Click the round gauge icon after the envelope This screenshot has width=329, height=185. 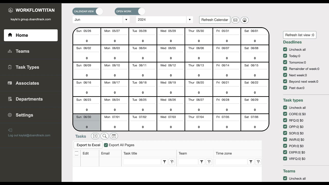244,20
